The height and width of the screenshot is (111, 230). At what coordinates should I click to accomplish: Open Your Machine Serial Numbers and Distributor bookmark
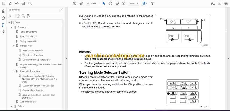point(38,96)
